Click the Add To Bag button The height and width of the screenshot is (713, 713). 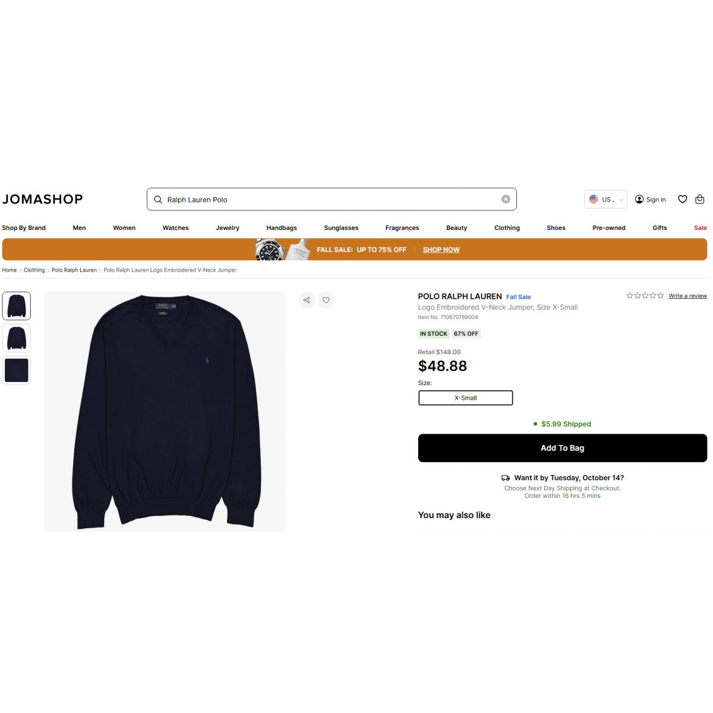tap(563, 448)
